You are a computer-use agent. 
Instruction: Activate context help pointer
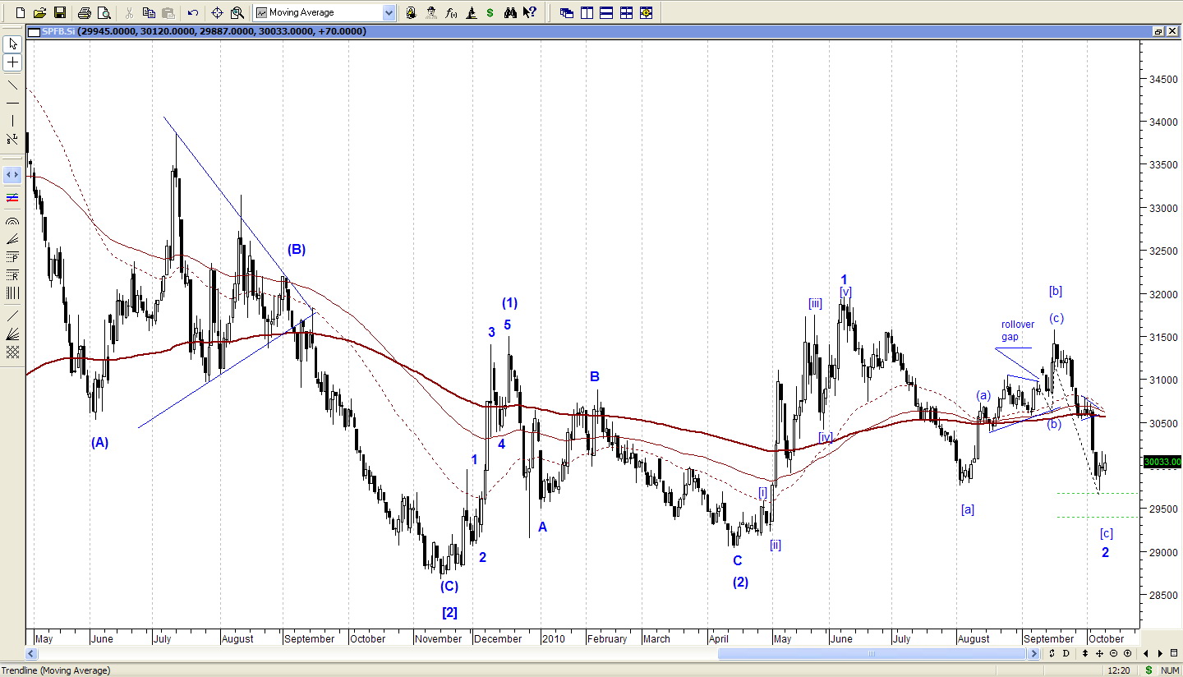[x=530, y=12]
